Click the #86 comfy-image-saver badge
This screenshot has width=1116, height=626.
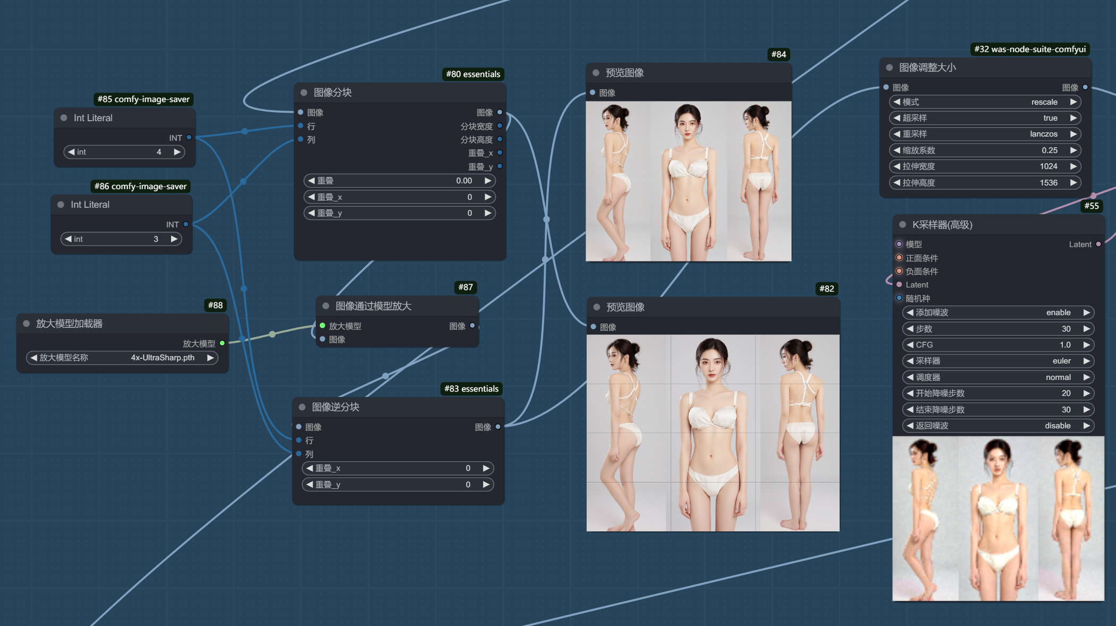click(x=140, y=187)
